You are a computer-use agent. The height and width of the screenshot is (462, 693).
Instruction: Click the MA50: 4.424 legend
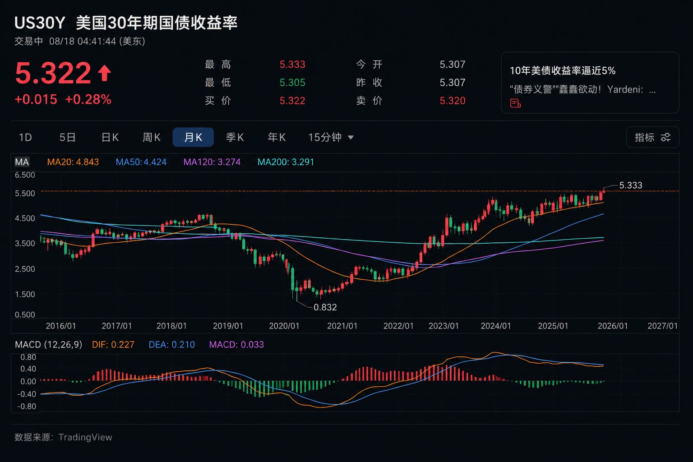point(141,162)
